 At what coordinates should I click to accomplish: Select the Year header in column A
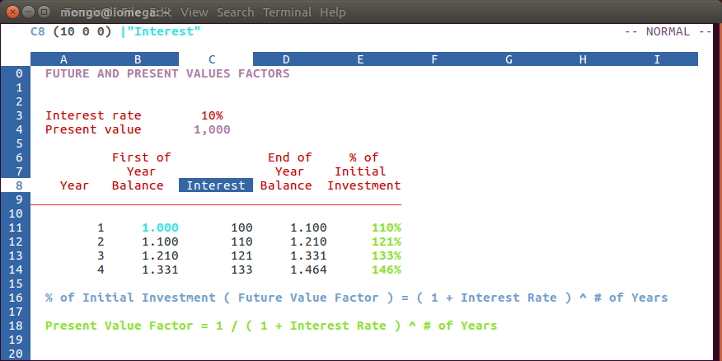point(75,185)
